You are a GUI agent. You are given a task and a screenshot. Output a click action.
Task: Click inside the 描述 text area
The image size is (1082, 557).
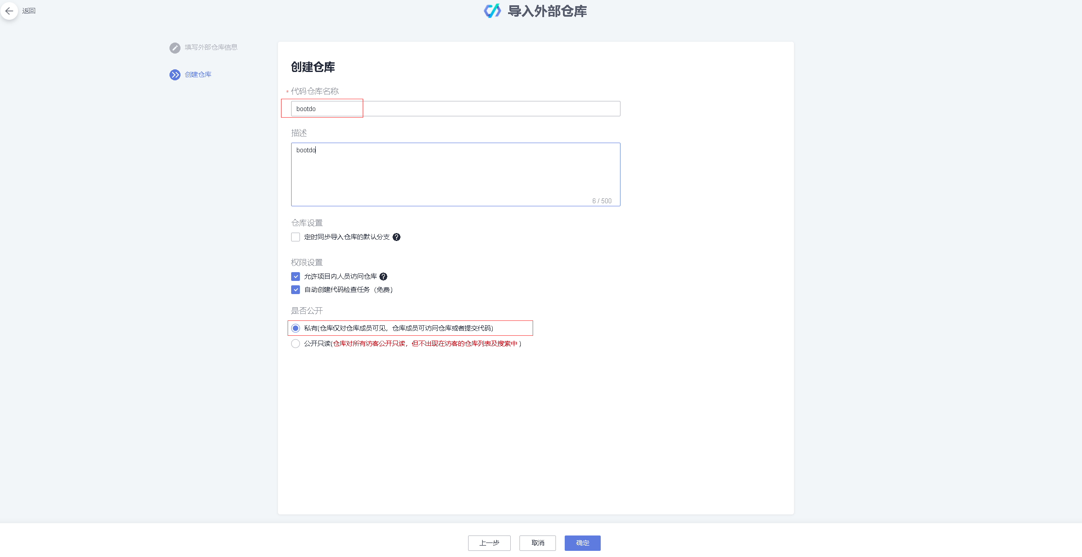coord(454,173)
